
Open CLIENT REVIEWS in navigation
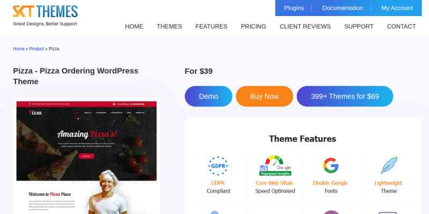pos(305,26)
